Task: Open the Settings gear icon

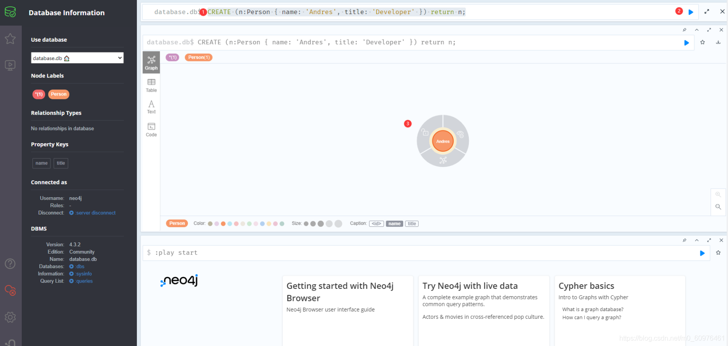Action: tap(10, 317)
